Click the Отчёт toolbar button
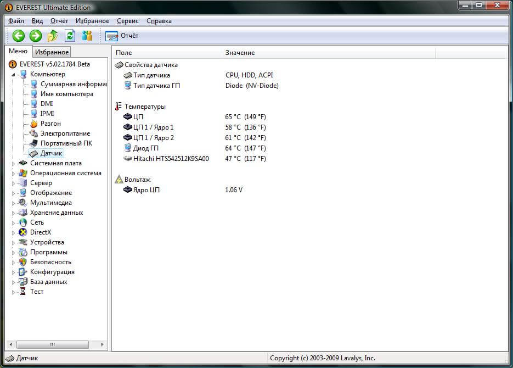Viewport: 513px width, 368px height. (x=122, y=36)
